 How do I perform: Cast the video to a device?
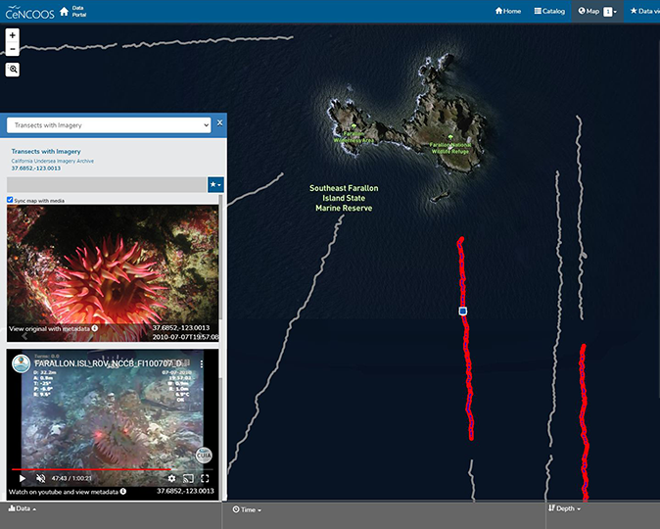coord(188,478)
